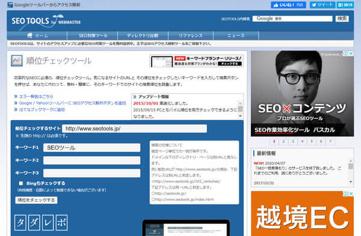Click the 順位チェックツール chart icon

pos(17,61)
